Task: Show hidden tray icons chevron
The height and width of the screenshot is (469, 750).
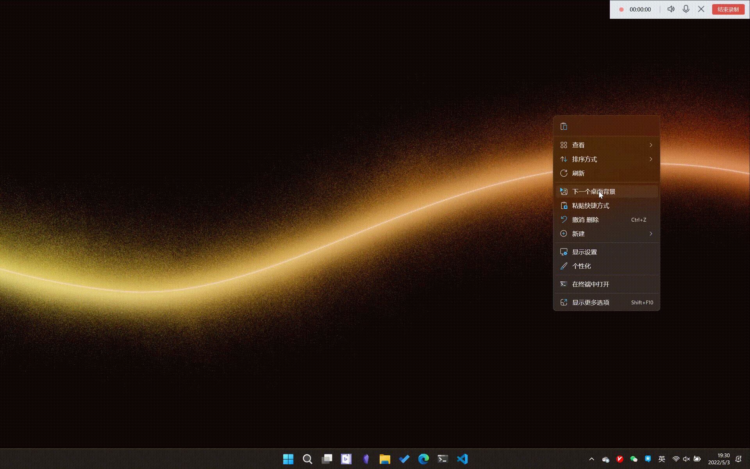Action: 591,459
